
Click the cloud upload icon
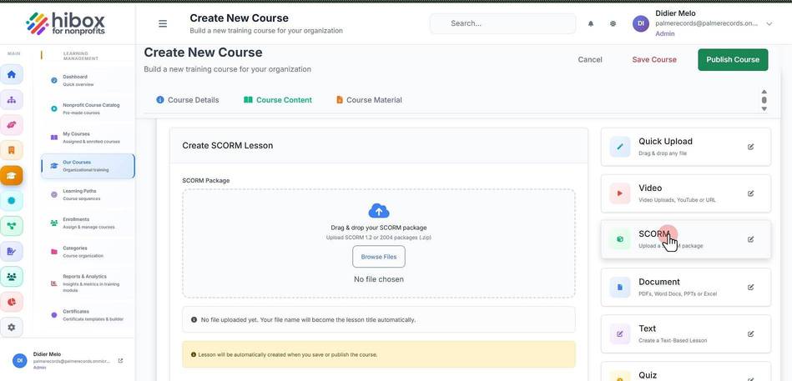click(379, 210)
